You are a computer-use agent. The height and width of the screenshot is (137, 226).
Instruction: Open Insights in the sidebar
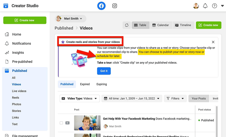pos(18,53)
